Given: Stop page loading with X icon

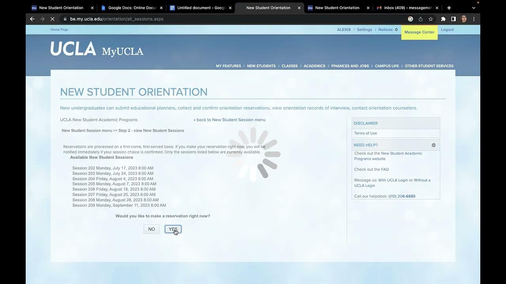Looking at the screenshot, I should [53, 19].
